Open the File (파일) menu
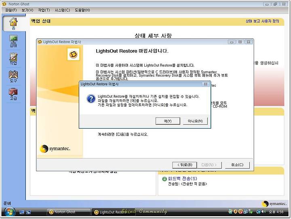Screen dimensions: 291x219 point(11,10)
